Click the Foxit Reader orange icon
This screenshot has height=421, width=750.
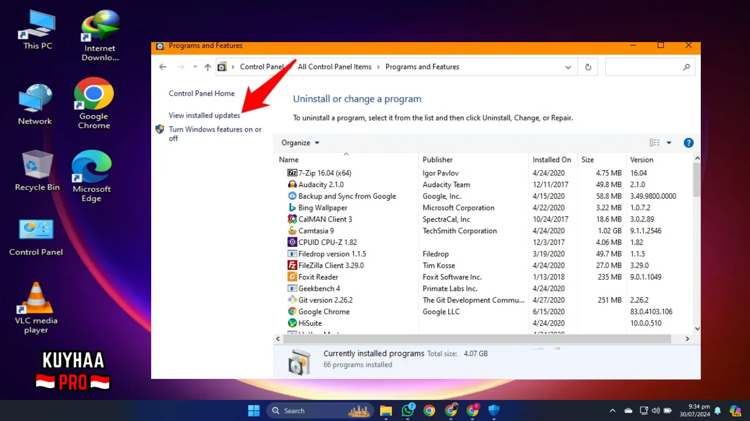click(292, 277)
